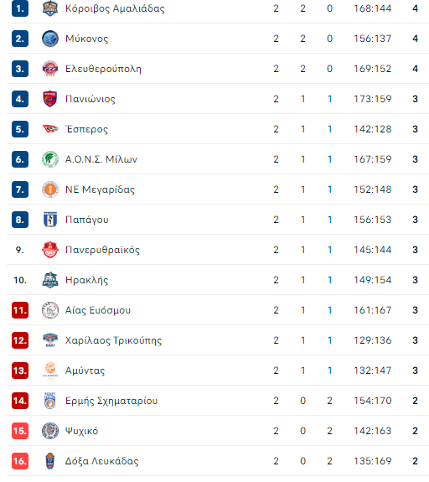
Task: Click the Α.Ο.Ν.Σ. Μίλων green logo
Action: 50,159
